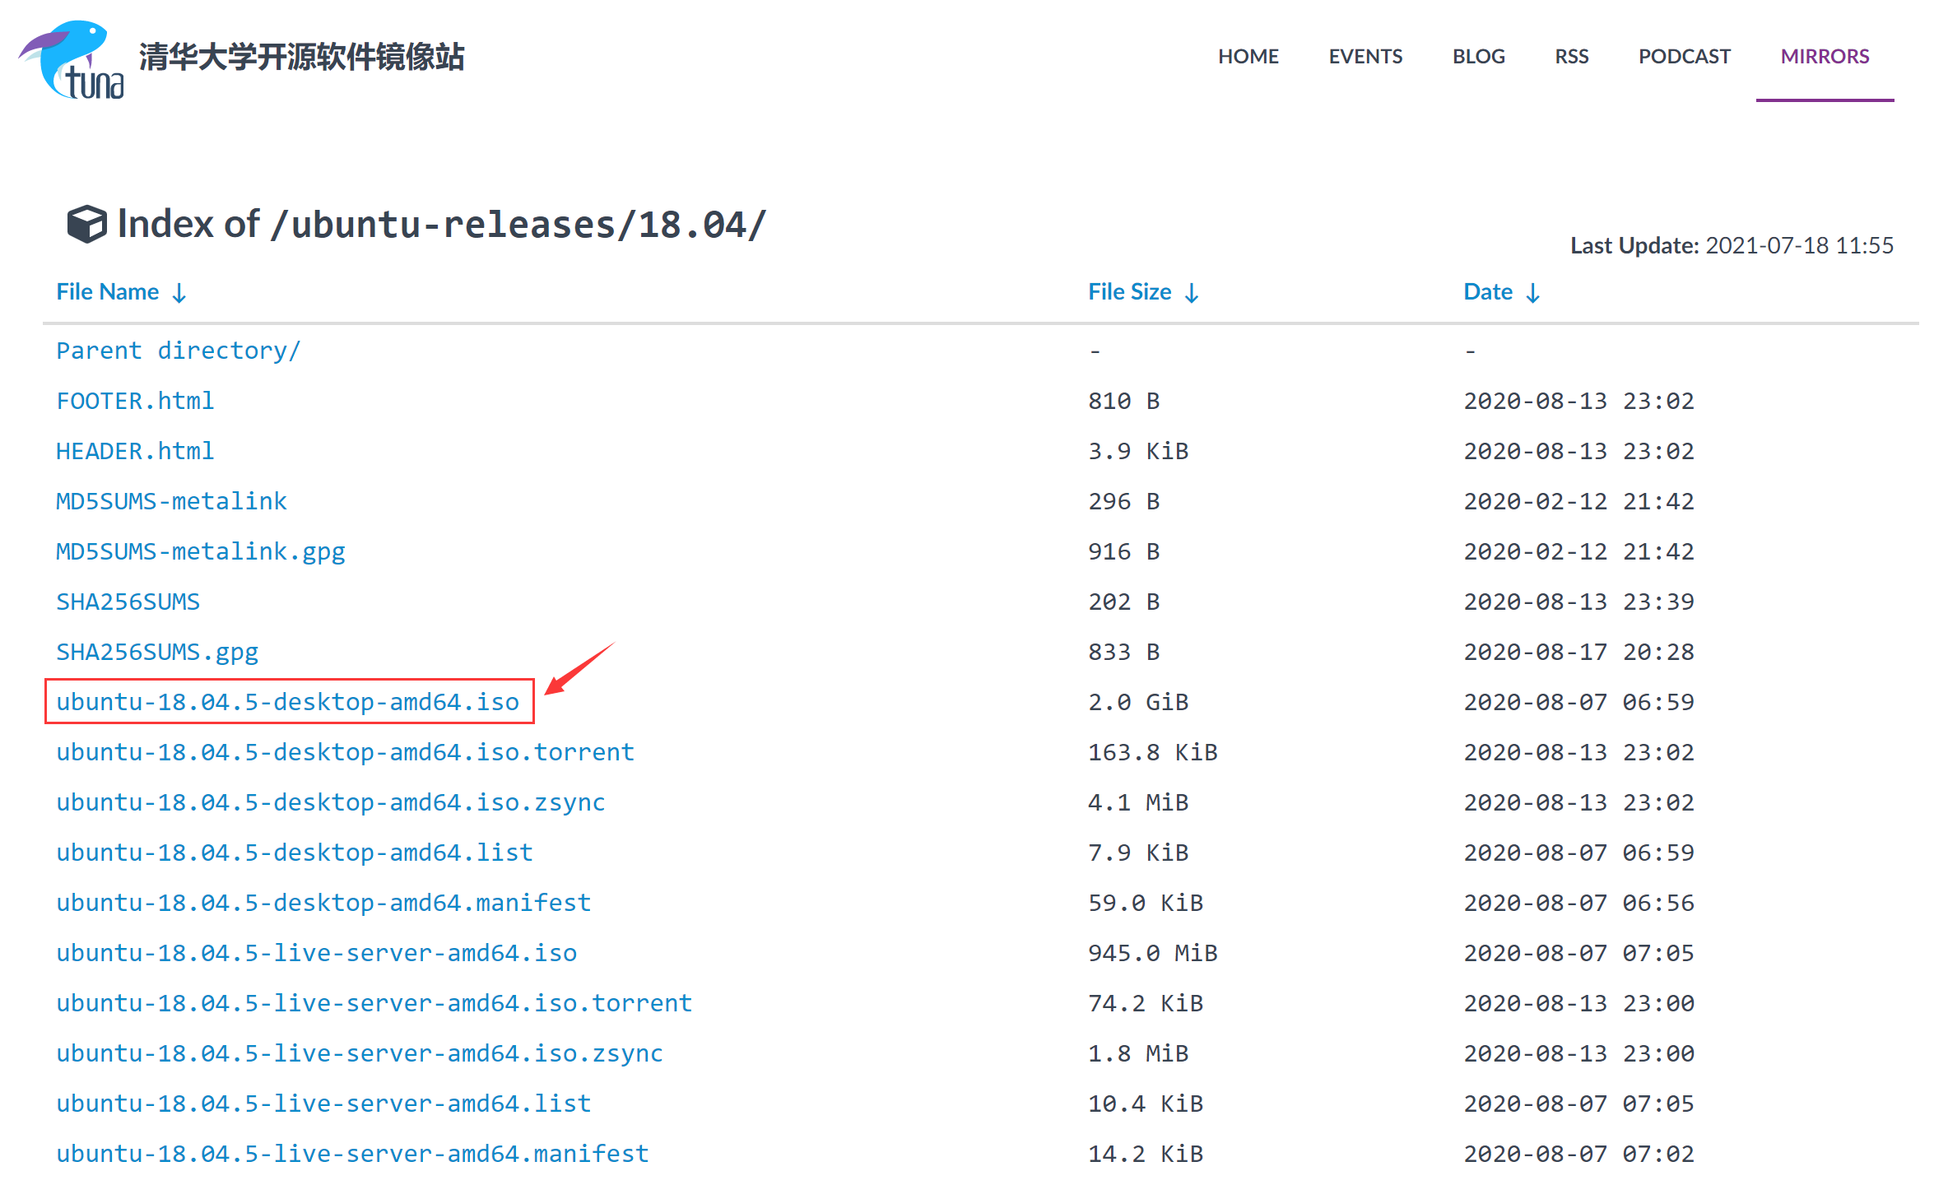Click the Last Update timestamp 2021-07-18 11:55
The height and width of the screenshot is (1185, 1948).
click(x=1799, y=245)
